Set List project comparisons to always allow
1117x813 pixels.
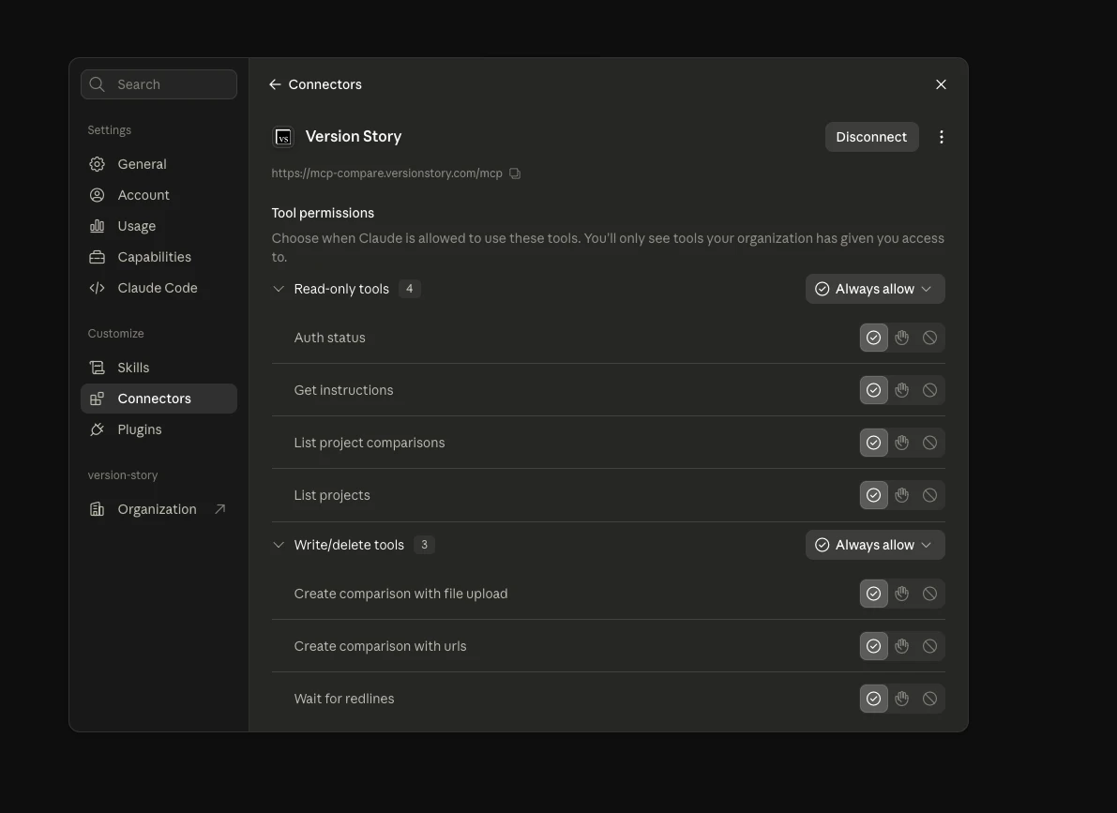point(873,443)
